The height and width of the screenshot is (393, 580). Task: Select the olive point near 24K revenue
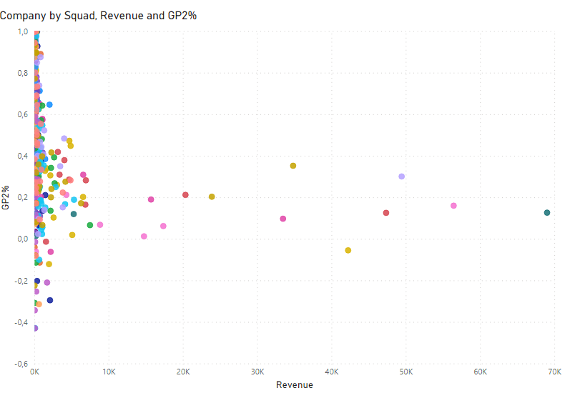[x=212, y=197]
